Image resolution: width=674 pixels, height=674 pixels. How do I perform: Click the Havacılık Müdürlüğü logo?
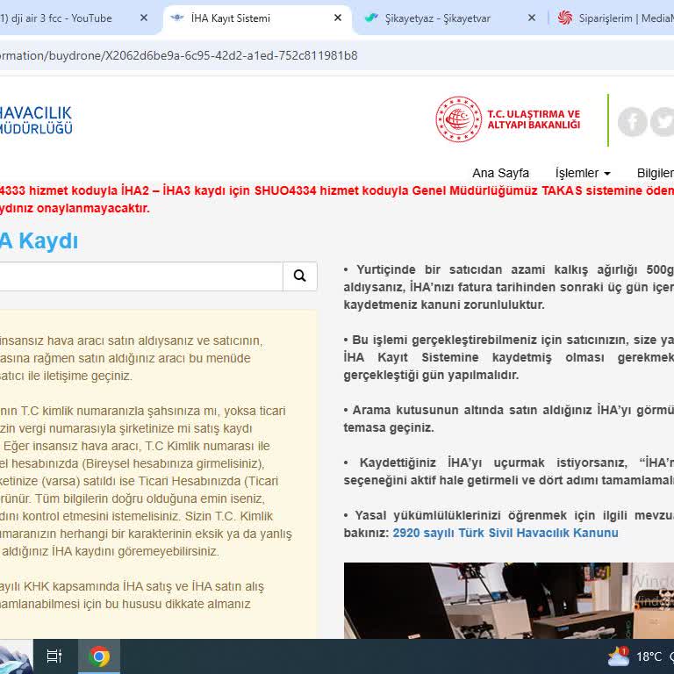36,120
